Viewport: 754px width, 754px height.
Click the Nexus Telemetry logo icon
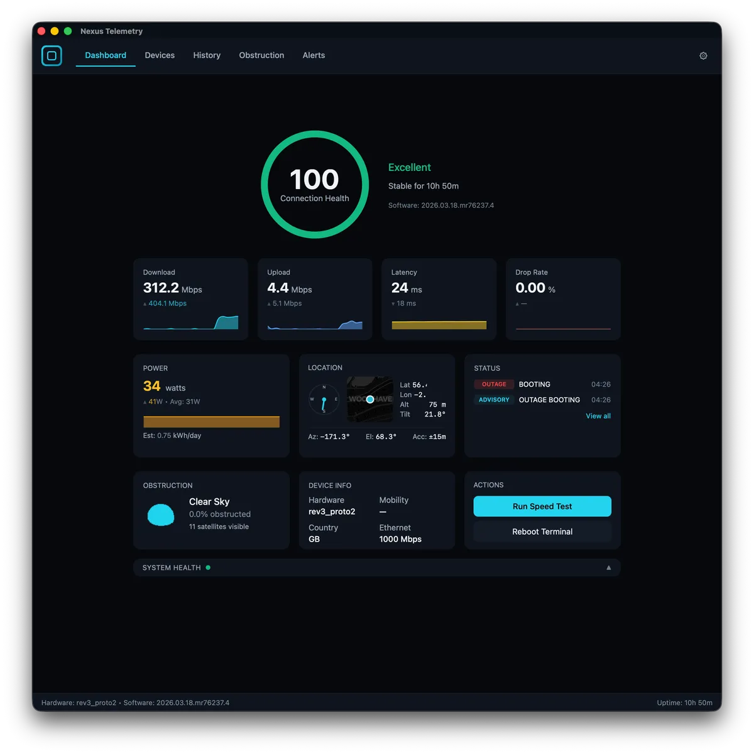52,55
